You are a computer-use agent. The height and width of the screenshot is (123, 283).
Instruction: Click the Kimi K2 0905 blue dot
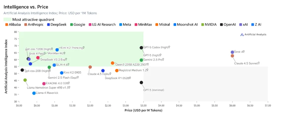[62, 73]
